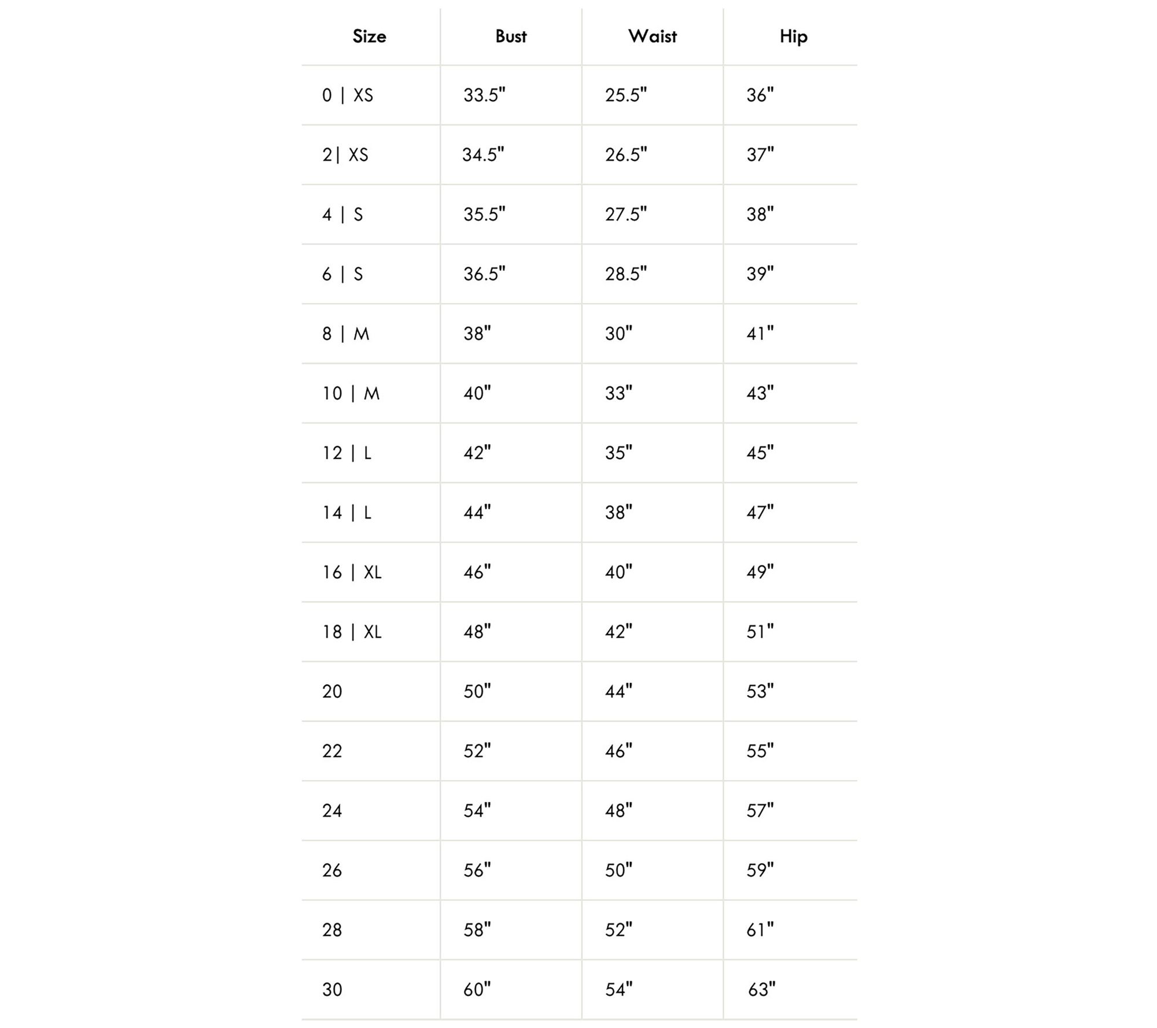Select the 2| XS size label
1157x1028 pixels.
pyautogui.click(x=345, y=155)
